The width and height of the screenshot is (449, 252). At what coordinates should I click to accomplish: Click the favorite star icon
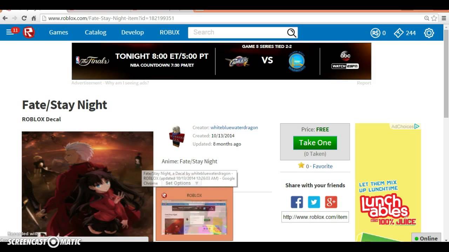point(301,165)
